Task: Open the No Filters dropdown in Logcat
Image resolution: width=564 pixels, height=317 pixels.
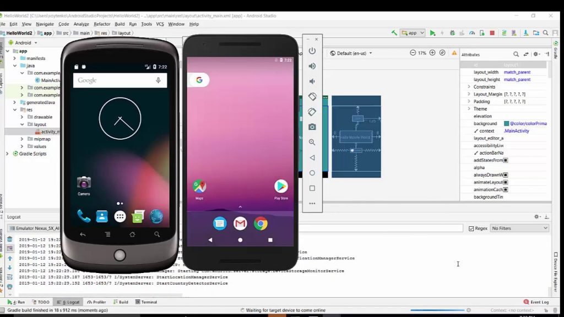Action: pos(519,228)
